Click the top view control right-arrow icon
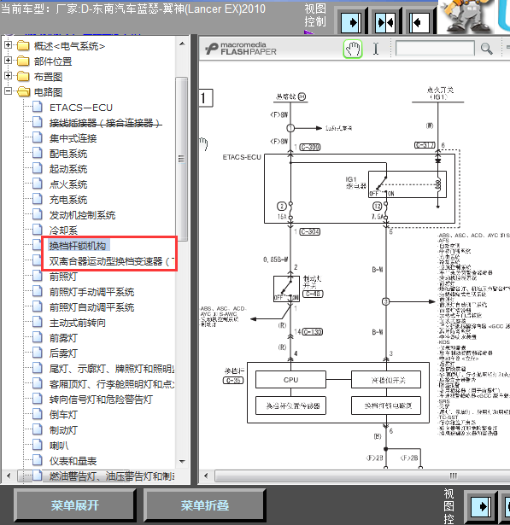This screenshot has width=510, height=525. [x=351, y=22]
